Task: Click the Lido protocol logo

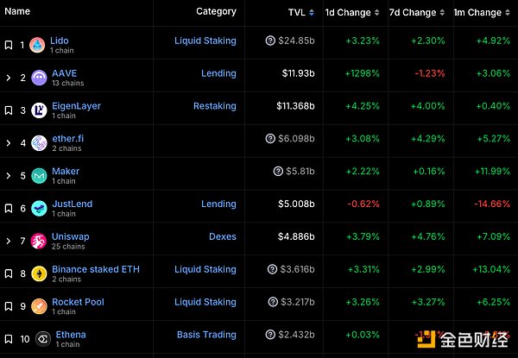Action: [x=37, y=45]
